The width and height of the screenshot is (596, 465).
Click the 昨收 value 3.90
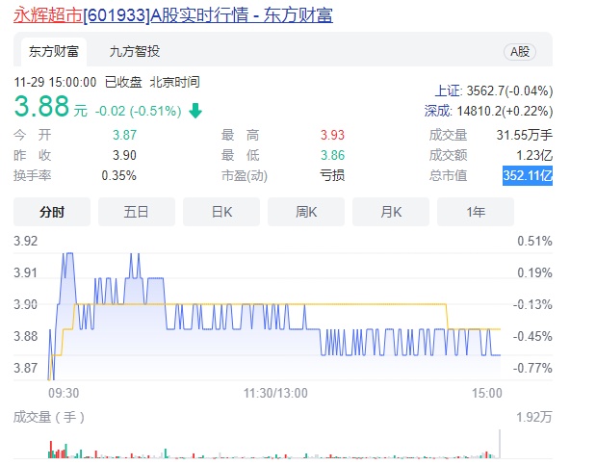point(124,155)
